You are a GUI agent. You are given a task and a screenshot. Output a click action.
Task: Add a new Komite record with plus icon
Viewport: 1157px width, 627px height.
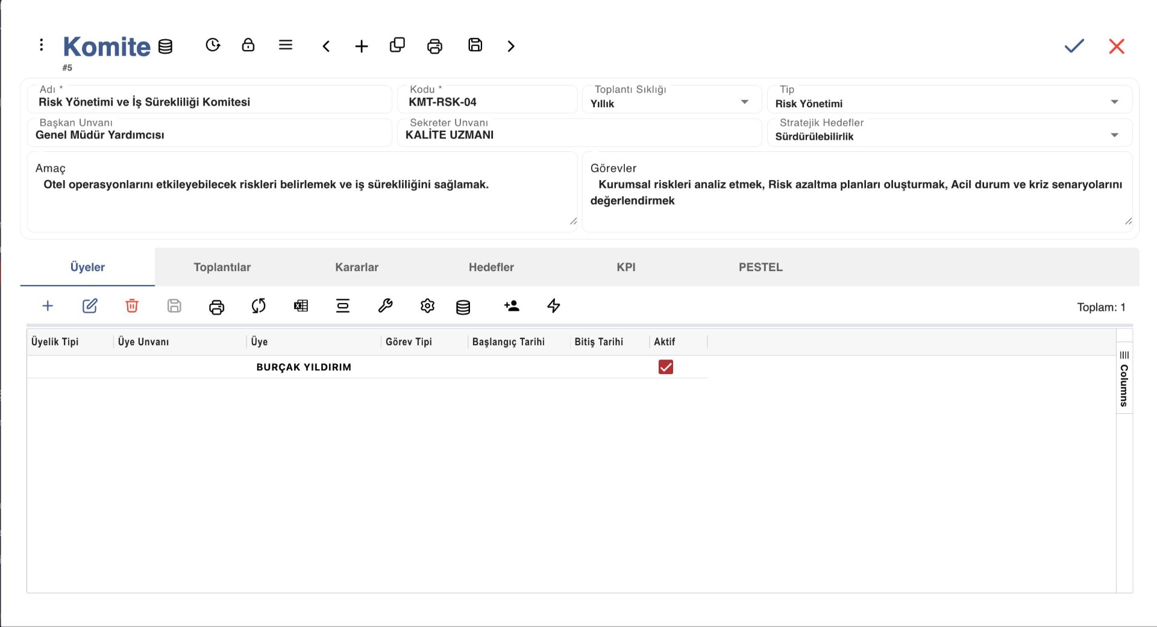362,46
